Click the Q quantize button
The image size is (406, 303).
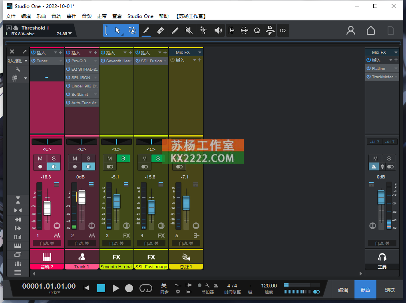(x=257, y=30)
